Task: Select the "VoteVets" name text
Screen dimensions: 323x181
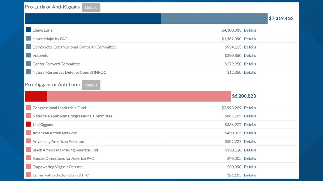Action: pos(40,55)
